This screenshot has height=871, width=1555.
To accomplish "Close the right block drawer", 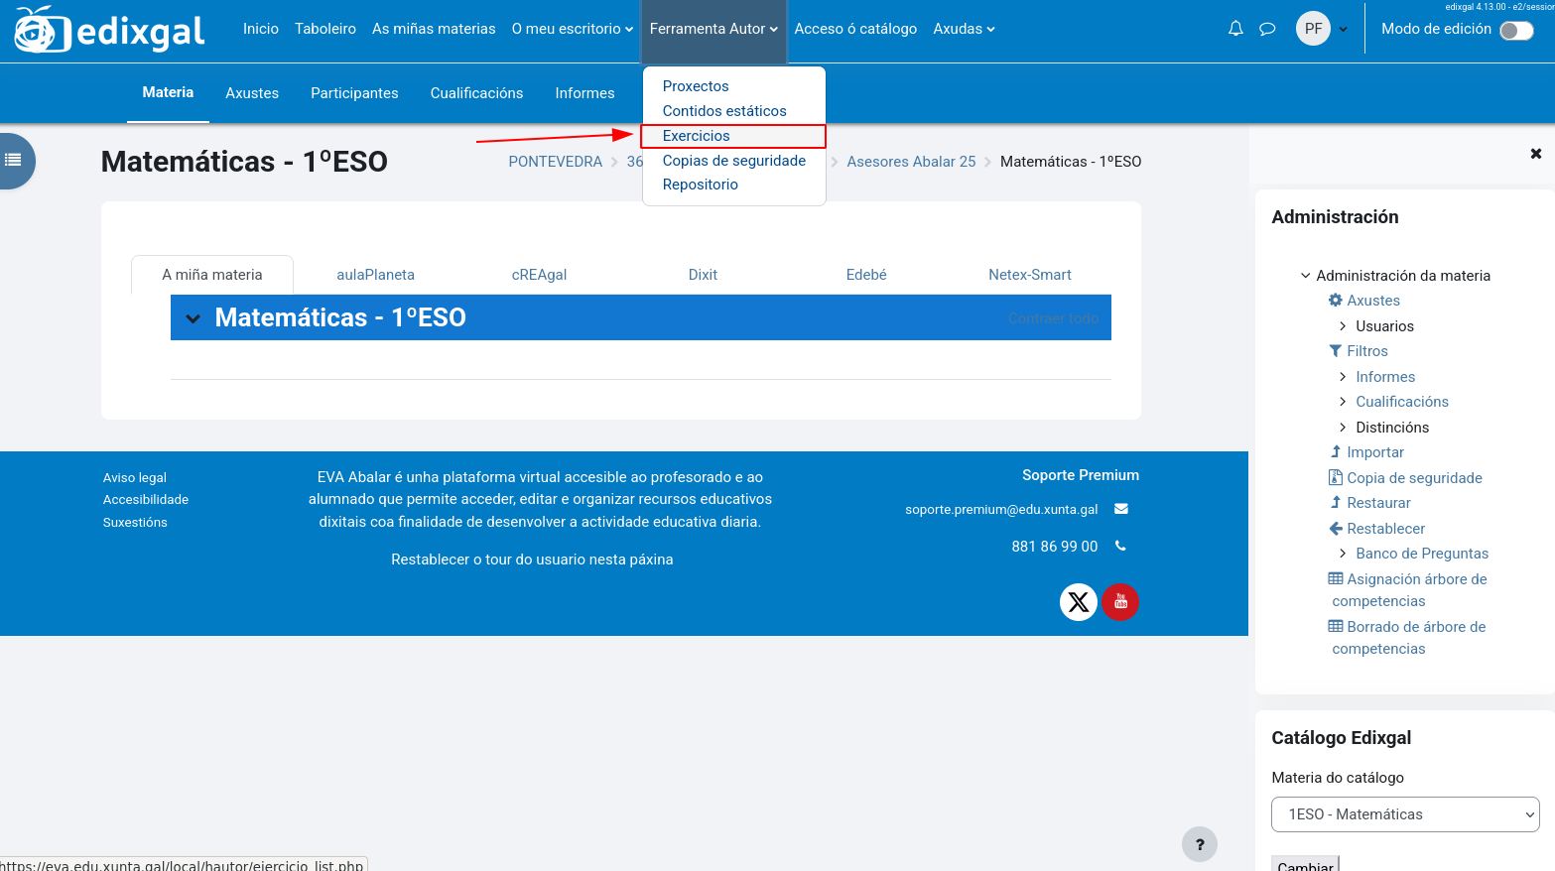I will (1535, 154).
